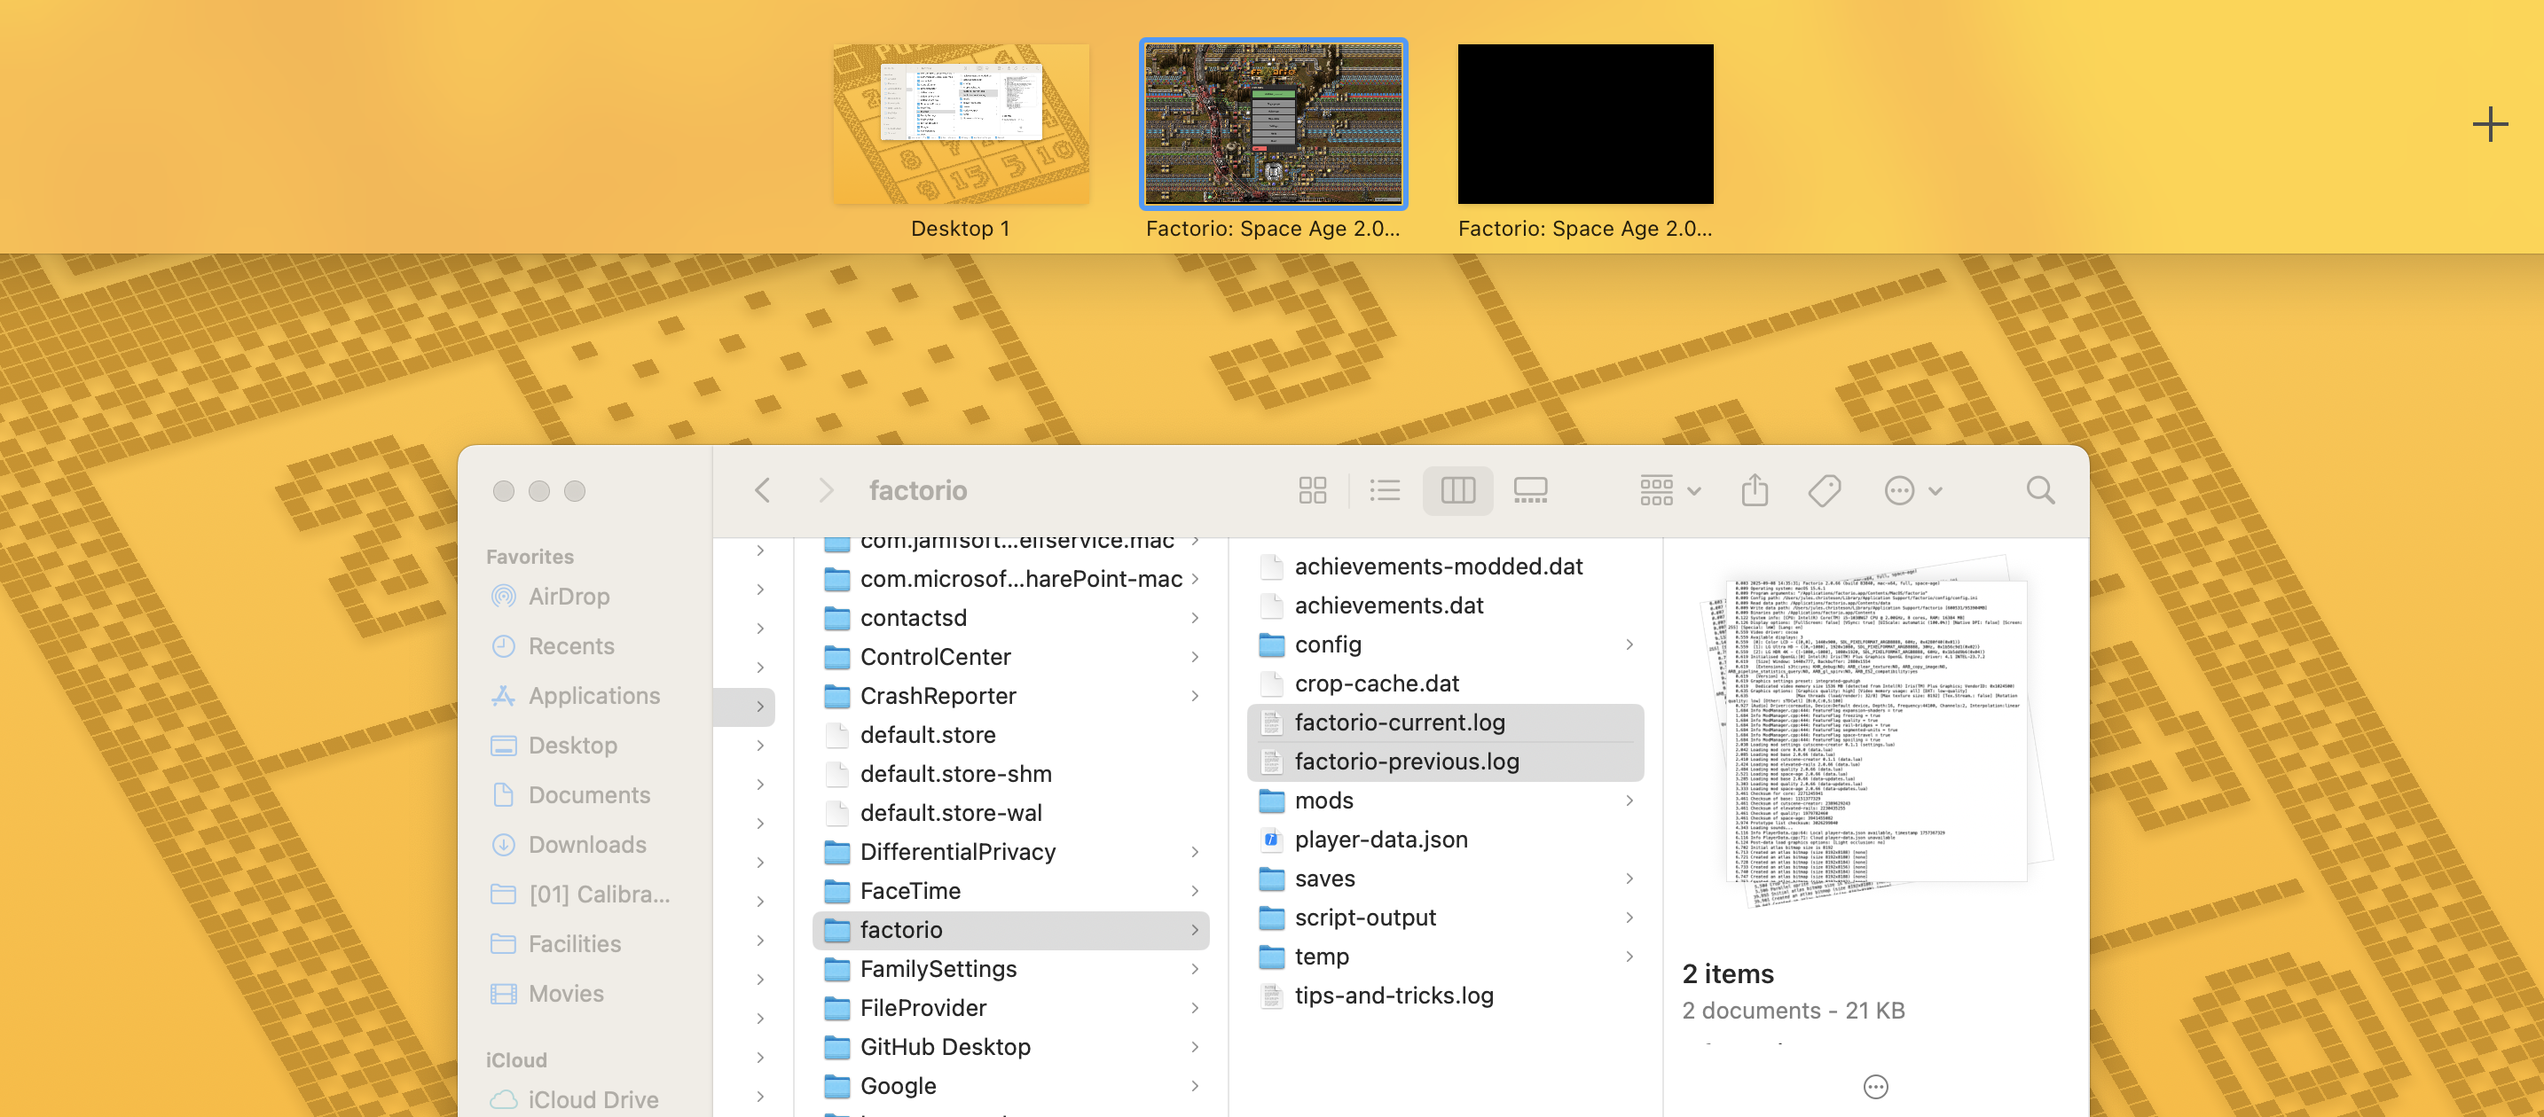Open the script-output folder

1445,917
